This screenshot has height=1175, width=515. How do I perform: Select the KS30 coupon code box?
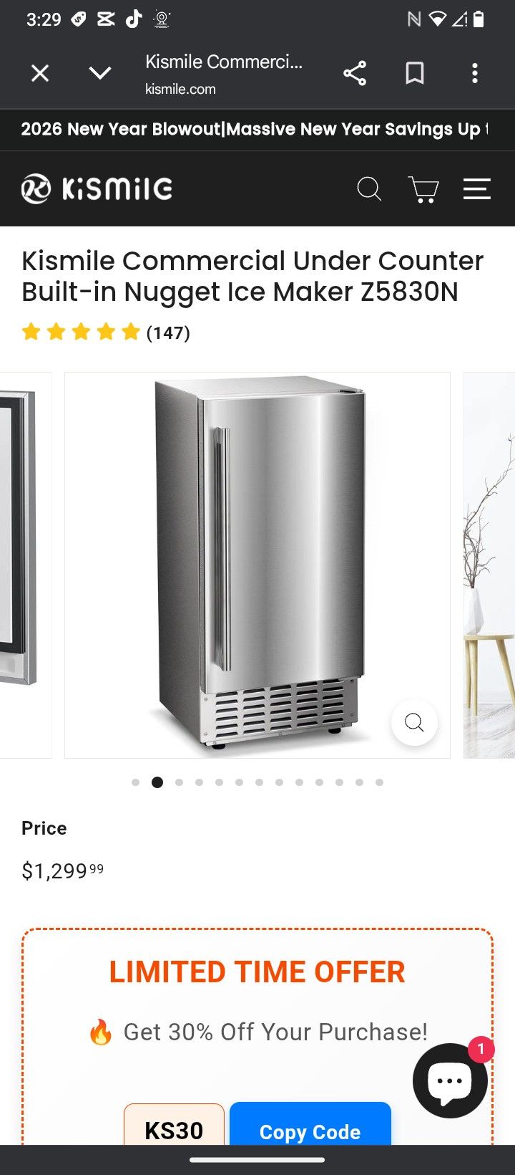tap(174, 1125)
